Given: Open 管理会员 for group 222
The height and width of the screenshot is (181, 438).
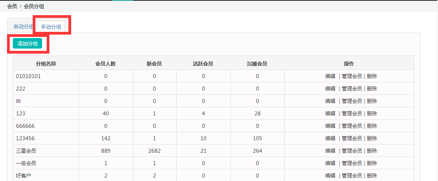Looking at the screenshot, I should pyautogui.click(x=352, y=89).
